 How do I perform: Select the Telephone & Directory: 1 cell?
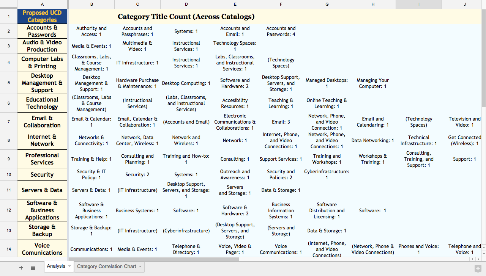pos(186,249)
